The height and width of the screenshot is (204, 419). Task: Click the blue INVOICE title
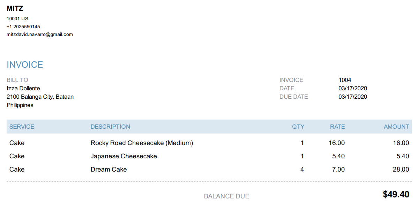pyautogui.click(x=25, y=65)
